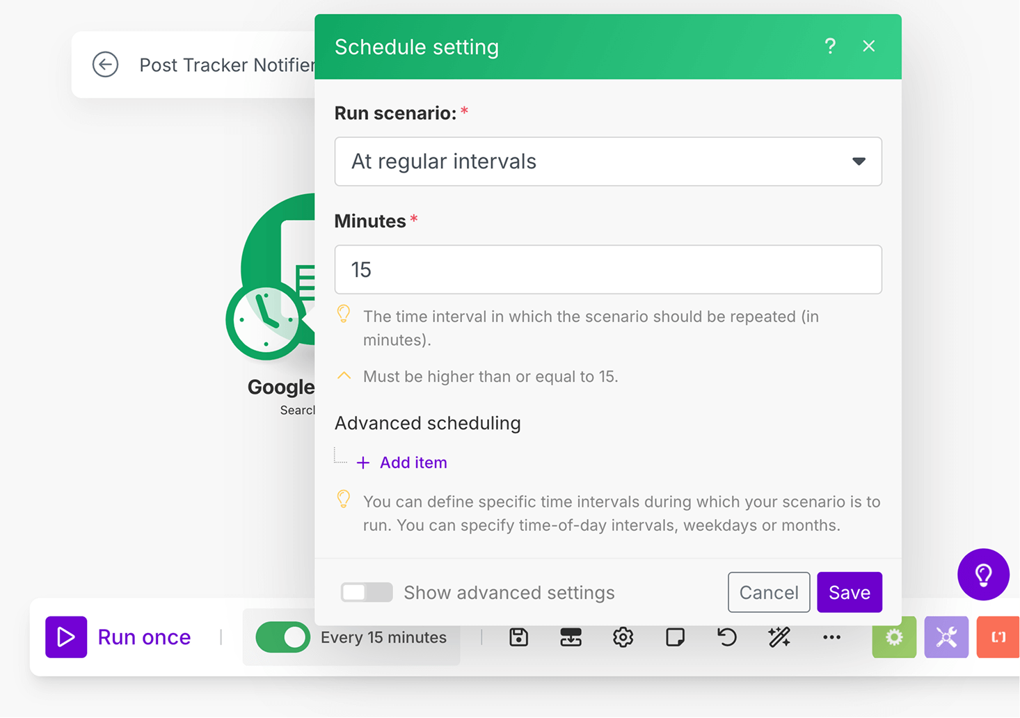Turn off the scenario scheduling toggle
The height and width of the screenshot is (718, 1020).
click(282, 637)
